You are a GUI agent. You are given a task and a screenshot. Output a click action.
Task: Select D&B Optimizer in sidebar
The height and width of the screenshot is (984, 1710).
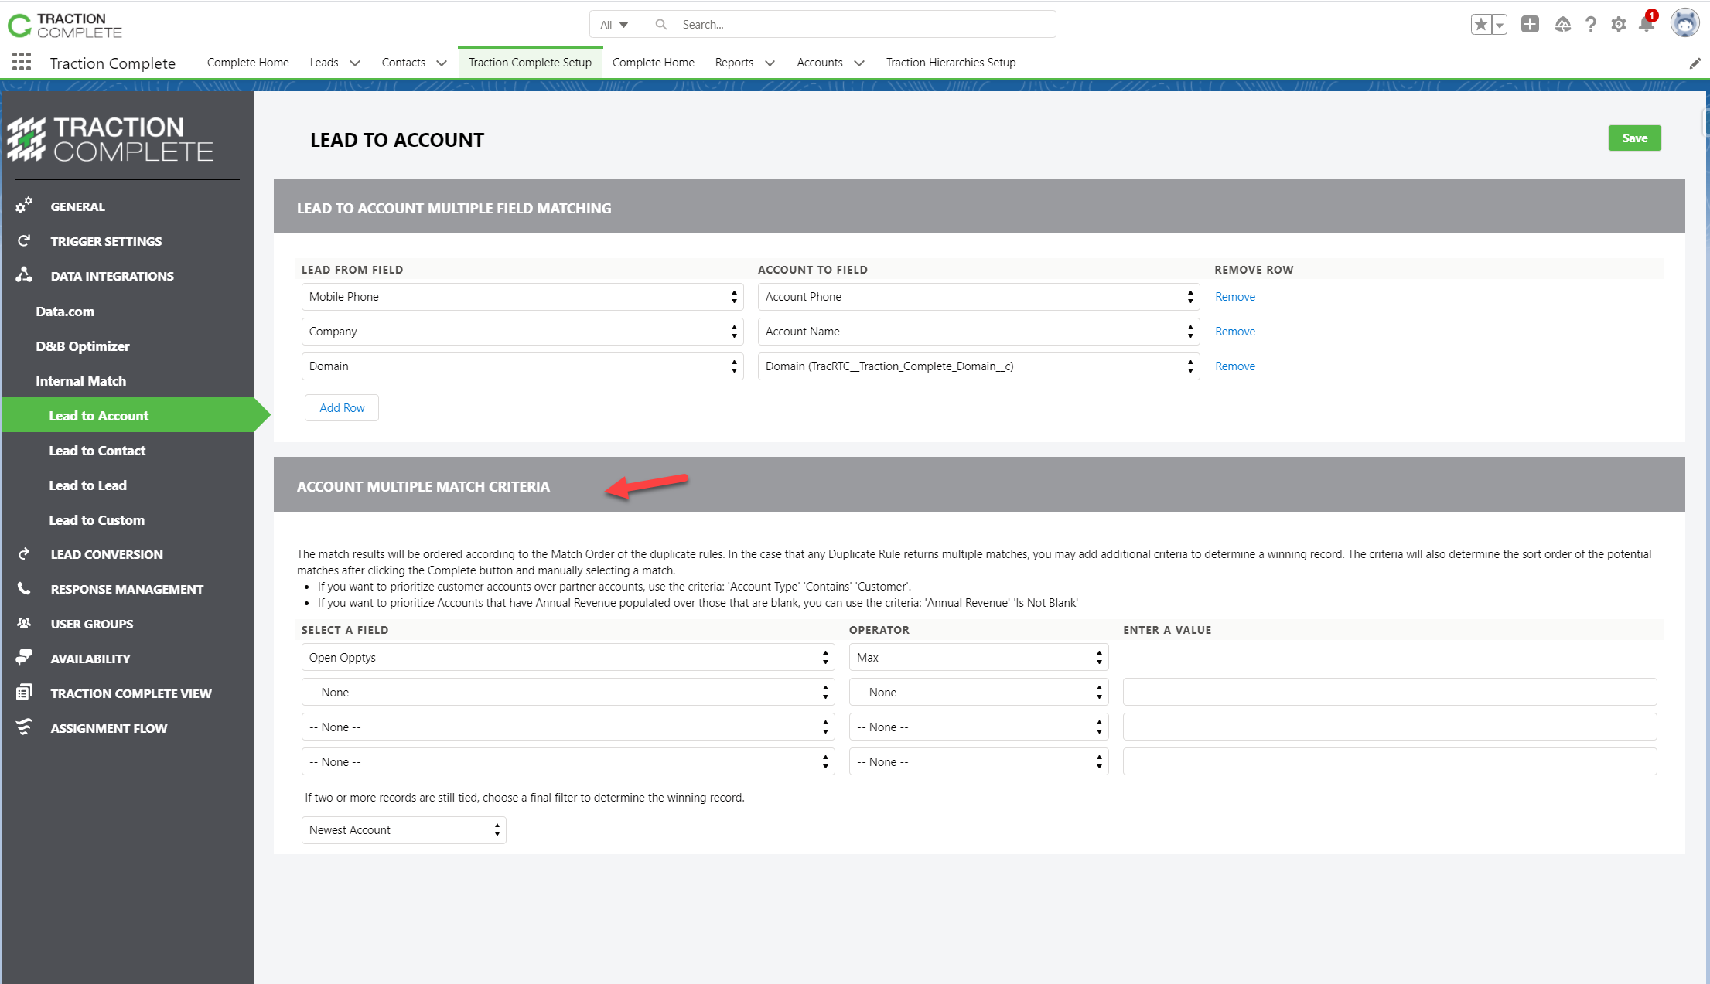83,346
